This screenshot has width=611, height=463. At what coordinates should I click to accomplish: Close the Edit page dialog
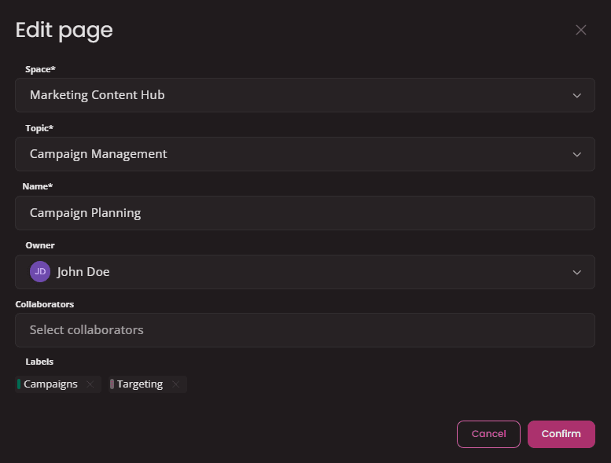pos(580,30)
